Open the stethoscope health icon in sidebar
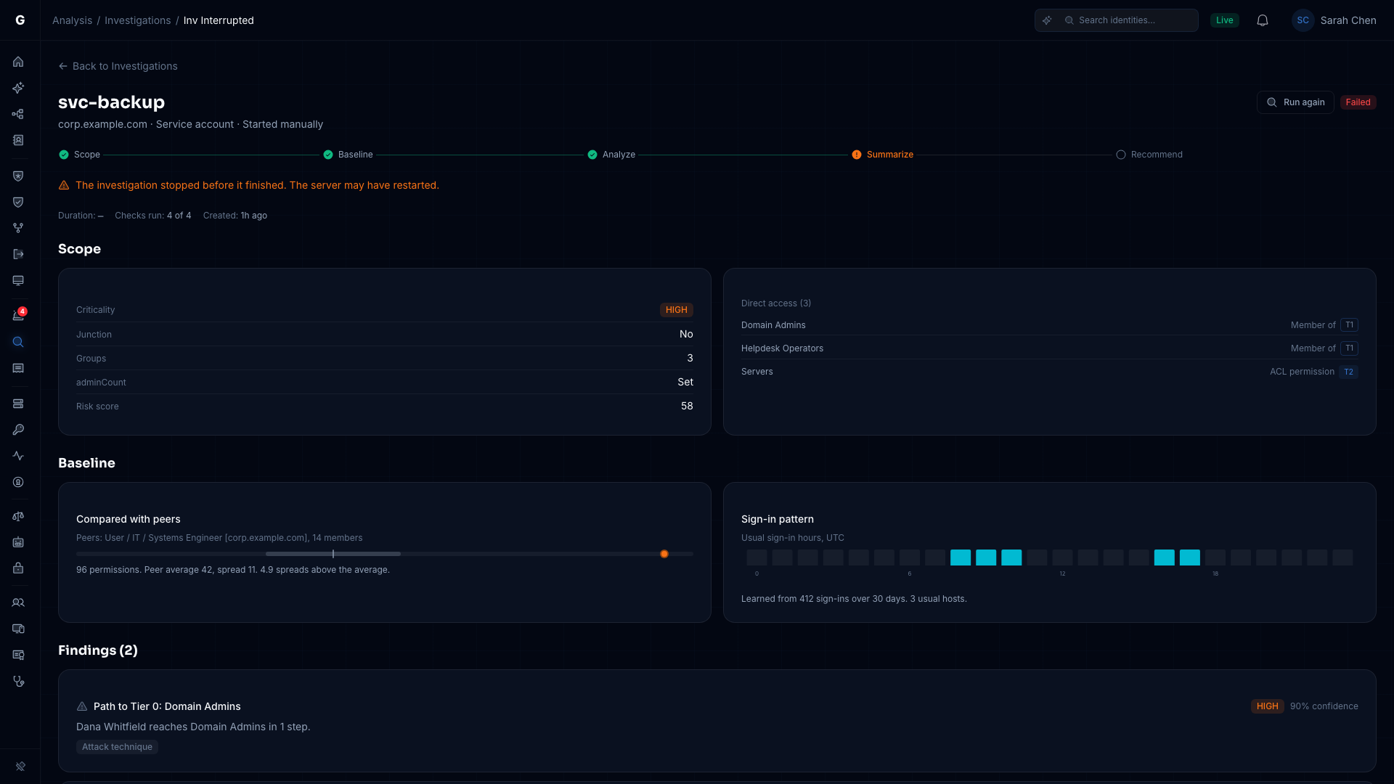Screen dimensions: 1394x784 (x=18, y=681)
